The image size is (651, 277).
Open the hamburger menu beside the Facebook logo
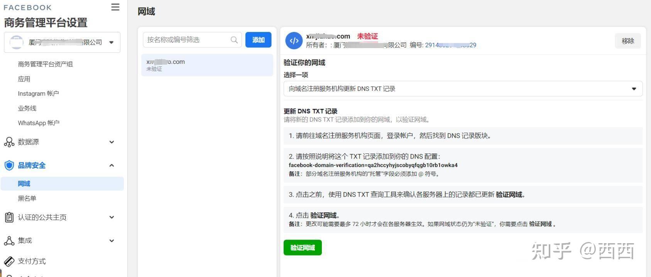[115, 7]
